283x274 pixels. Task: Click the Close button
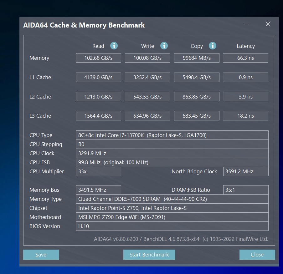[x=257, y=254]
